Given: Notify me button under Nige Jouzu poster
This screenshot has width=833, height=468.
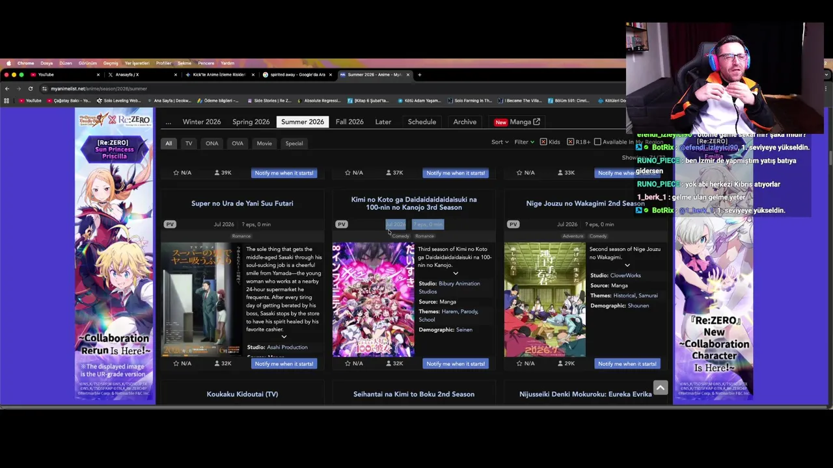Looking at the screenshot, I should point(627,364).
